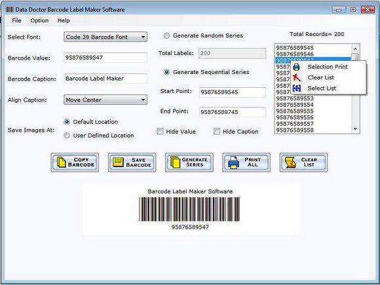Click the Print All printer icon
This screenshot has height=285, width=380.
tap(233, 162)
